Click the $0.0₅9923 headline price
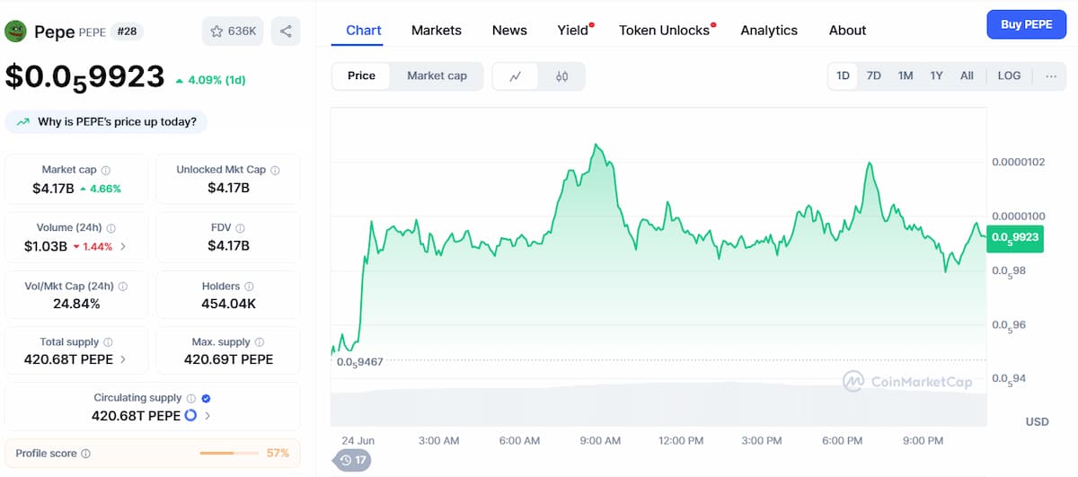 coord(84,77)
